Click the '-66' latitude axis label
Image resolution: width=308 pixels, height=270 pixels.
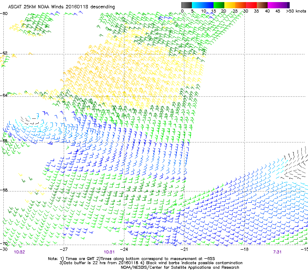click(x=4, y=141)
